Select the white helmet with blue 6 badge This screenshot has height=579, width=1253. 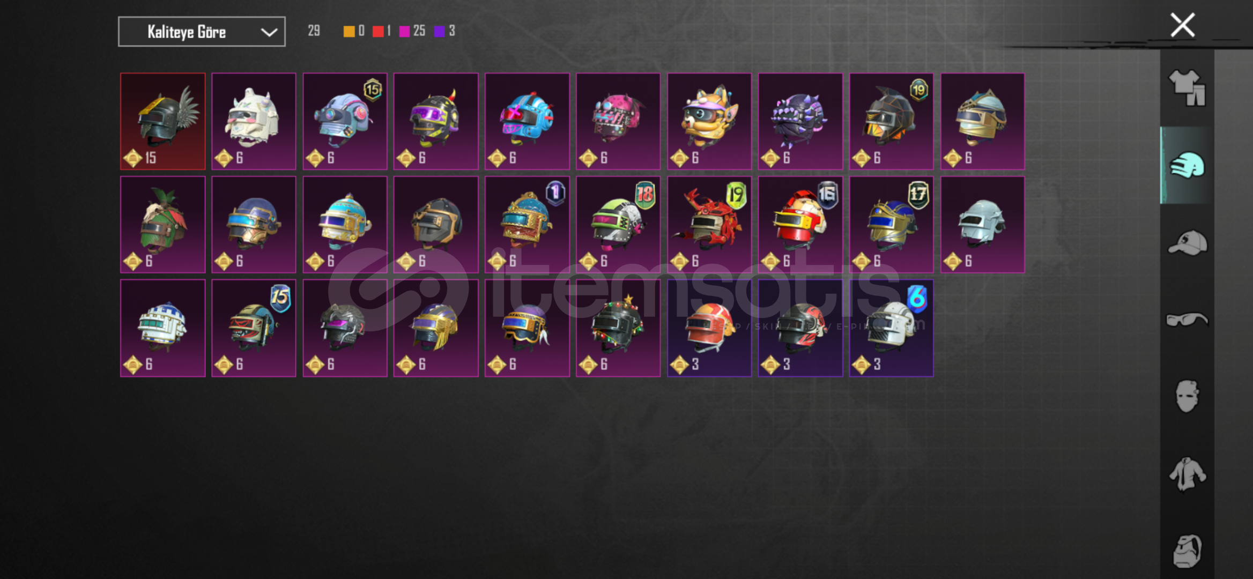point(891,328)
